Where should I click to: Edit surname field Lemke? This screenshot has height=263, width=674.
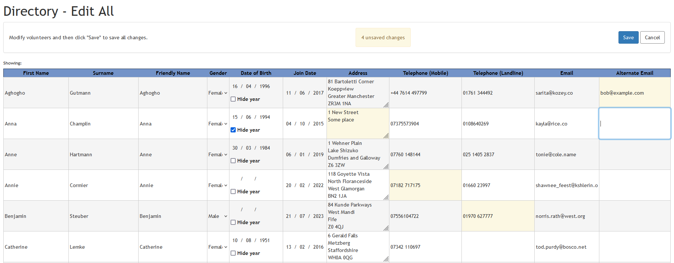point(103,247)
